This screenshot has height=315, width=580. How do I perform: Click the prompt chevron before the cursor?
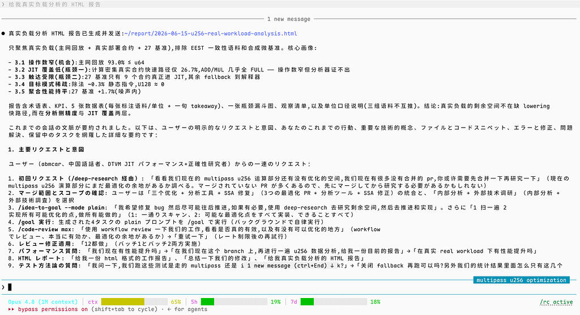coord(3,287)
